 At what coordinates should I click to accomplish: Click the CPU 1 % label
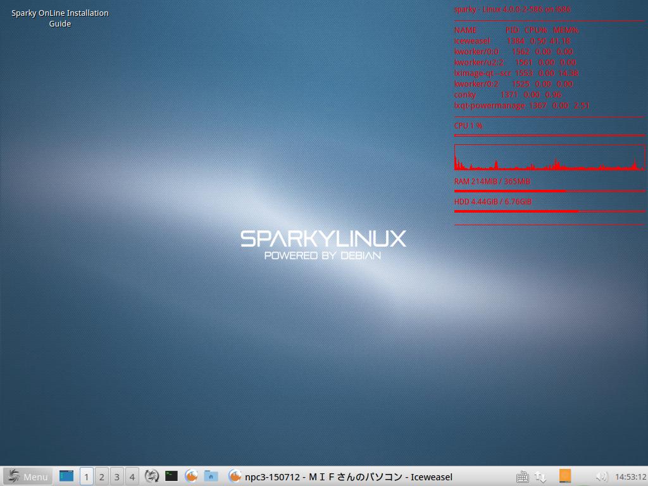pyautogui.click(x=468, y=126)
